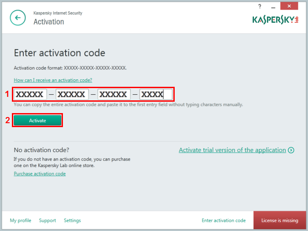Open help with the question mark icon

pos(260,6)
